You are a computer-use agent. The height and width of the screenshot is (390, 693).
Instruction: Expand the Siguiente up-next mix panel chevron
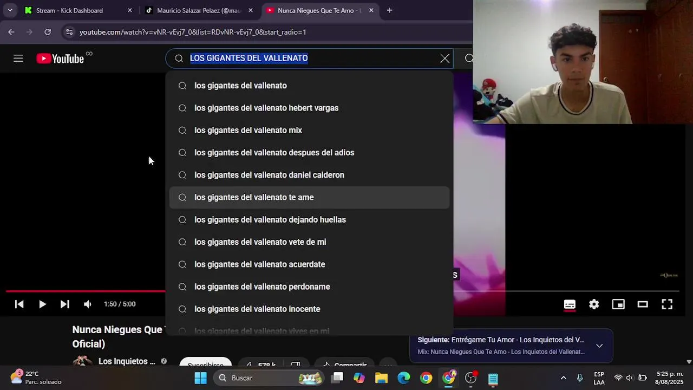point(599,346)
